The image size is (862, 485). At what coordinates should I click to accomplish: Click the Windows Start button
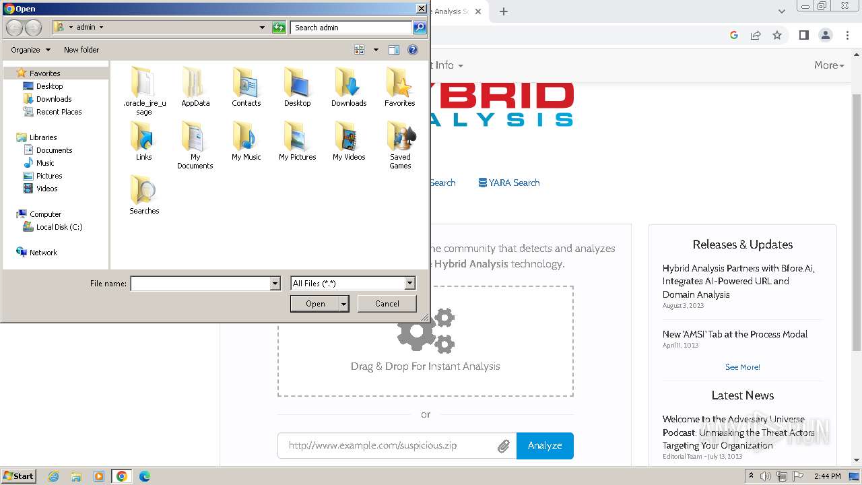click(19, 476)
